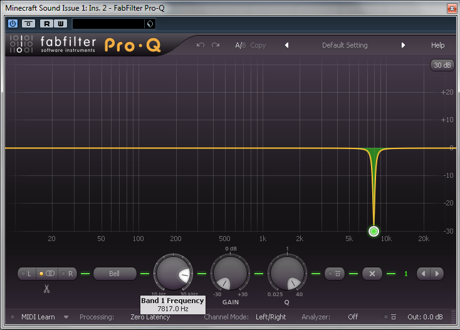Click the MIDI Learn button
This screenshot has width=460, height=330.
click(38, 317)
